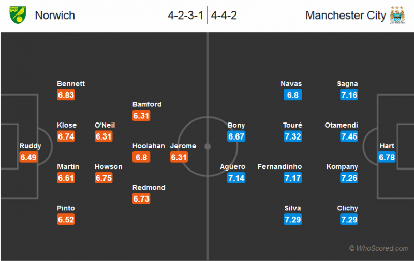Screen dimensions: 414x261
Task: Click the pitch centre spot
Action: [208, 146]
